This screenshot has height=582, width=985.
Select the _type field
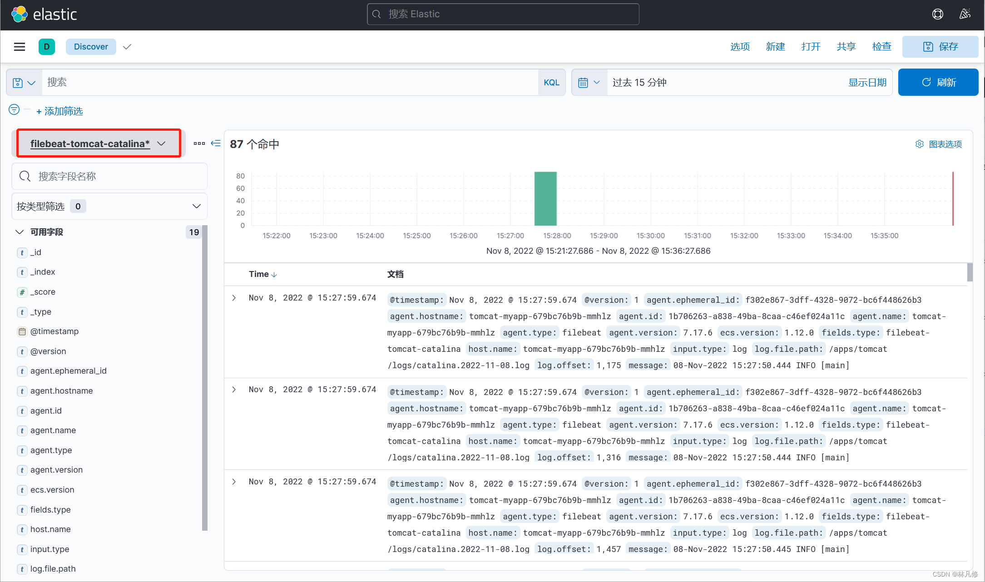coord(41,312)
